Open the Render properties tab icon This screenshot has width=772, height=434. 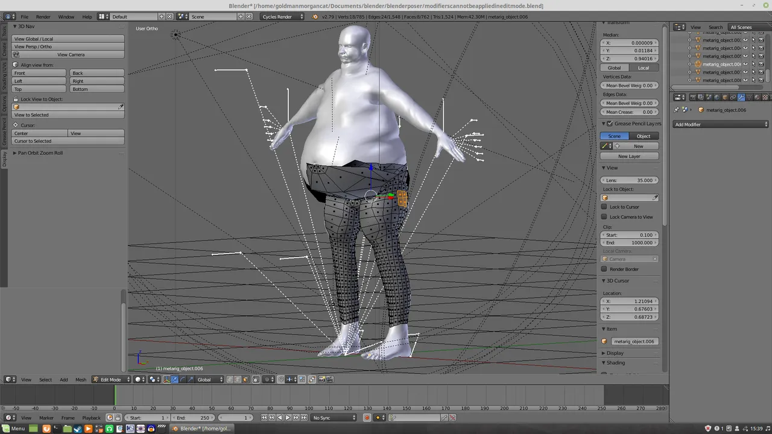pyautogui.click(x=693, y=97)
